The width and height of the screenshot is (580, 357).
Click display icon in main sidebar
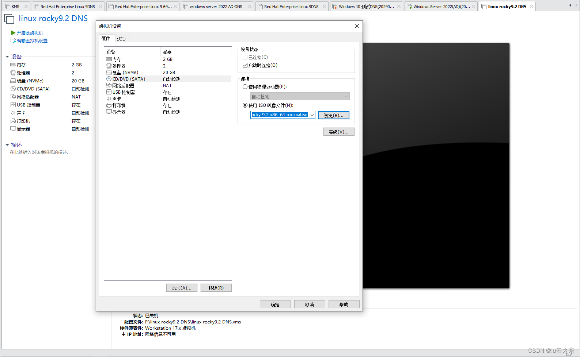13,129
